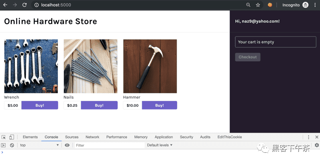Toggle the live expression eye icon

coord(67,145)
